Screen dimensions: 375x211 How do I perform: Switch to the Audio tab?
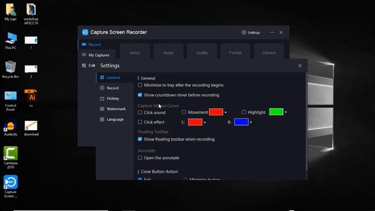168,51
